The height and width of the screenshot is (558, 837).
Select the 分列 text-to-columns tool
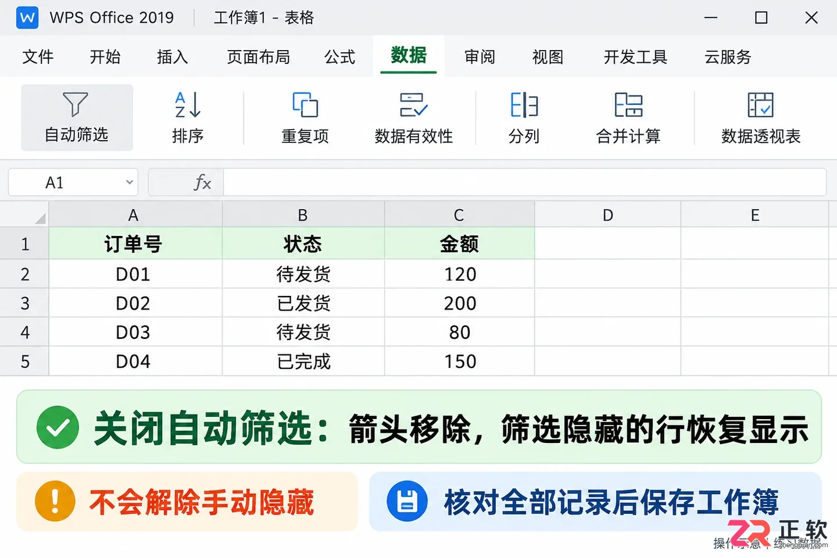524,117
